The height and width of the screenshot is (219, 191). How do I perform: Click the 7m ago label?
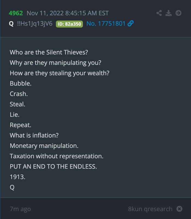point(20,209)
